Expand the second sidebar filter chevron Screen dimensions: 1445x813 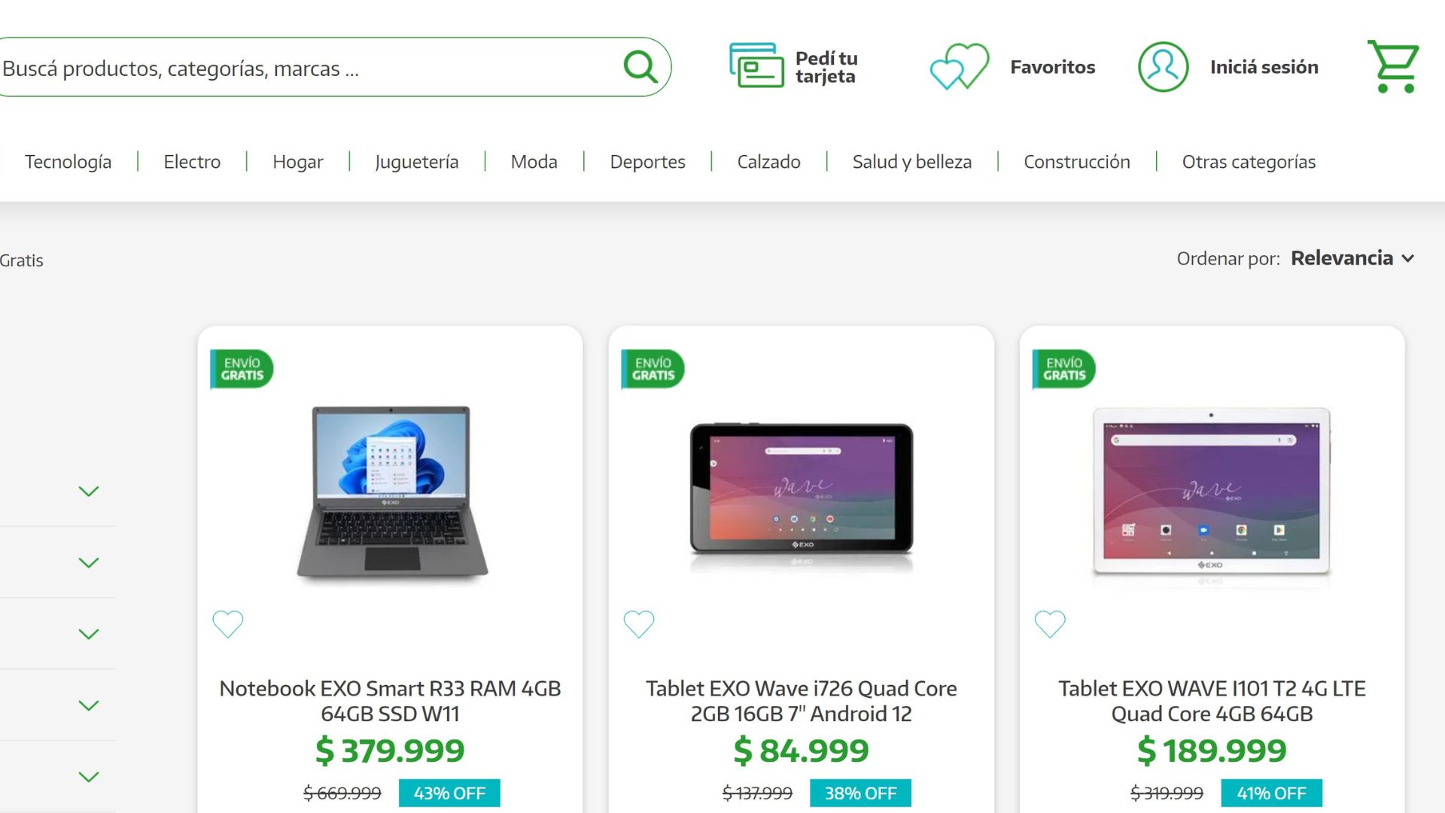pyautogui.click(x=89, y=562)
